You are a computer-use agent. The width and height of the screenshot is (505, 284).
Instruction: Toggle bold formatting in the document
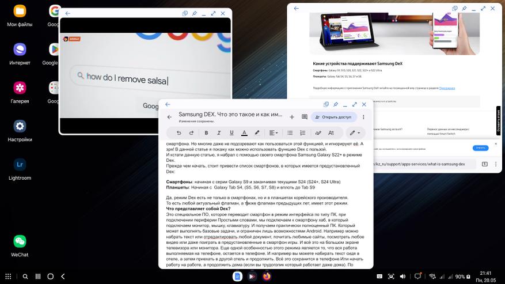coord(206,133)
